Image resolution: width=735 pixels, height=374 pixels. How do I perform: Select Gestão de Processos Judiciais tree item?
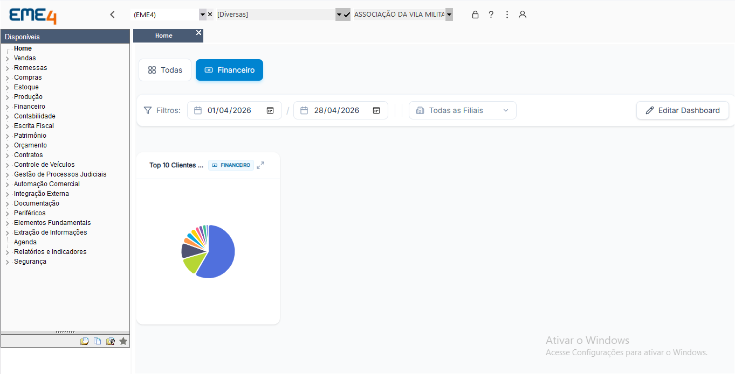[x=60, y=174]
